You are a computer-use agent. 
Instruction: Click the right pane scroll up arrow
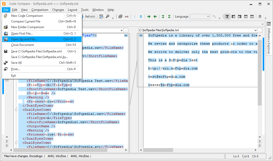coord(260,36)
